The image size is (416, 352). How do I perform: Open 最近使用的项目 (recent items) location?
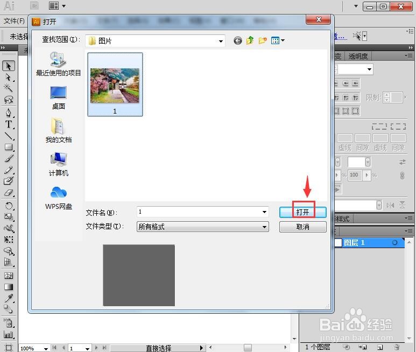click(58, 64)
